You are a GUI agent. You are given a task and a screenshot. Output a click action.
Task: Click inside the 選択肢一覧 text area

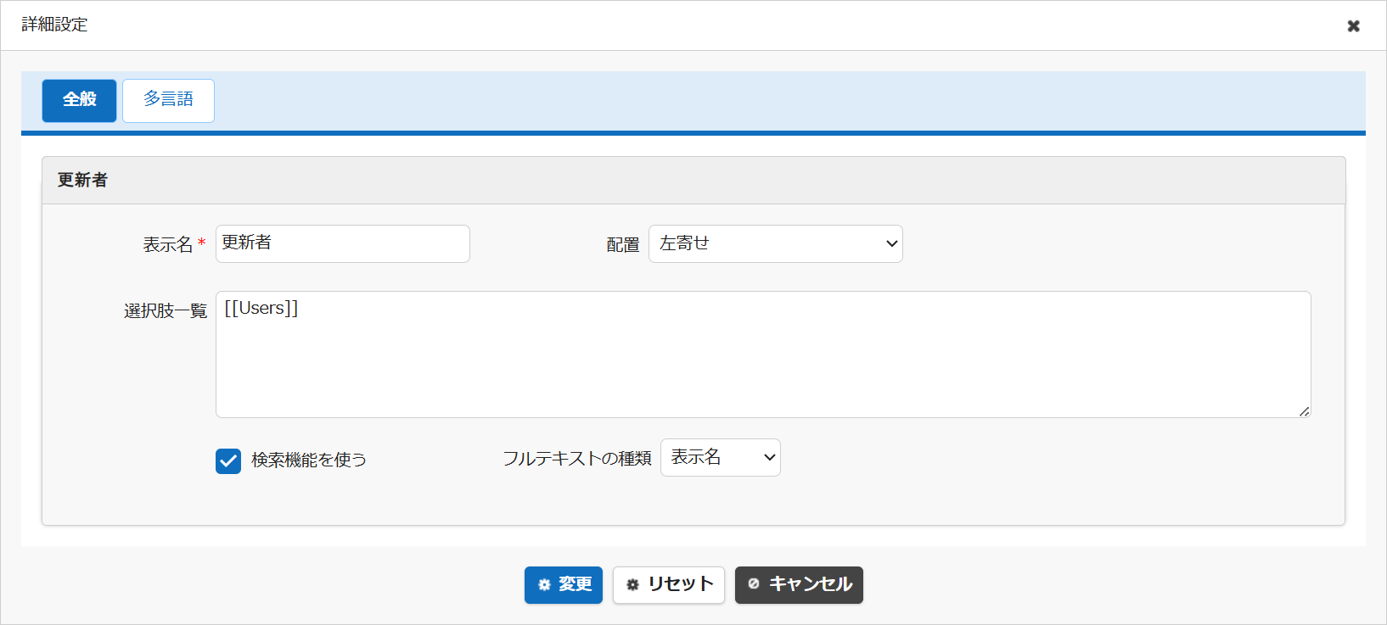point(763,354)
